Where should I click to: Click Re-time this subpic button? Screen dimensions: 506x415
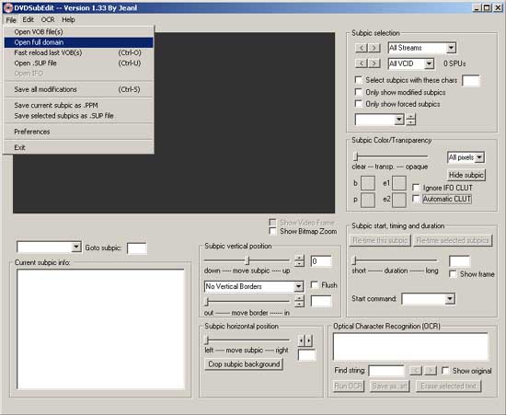point(380,240)
